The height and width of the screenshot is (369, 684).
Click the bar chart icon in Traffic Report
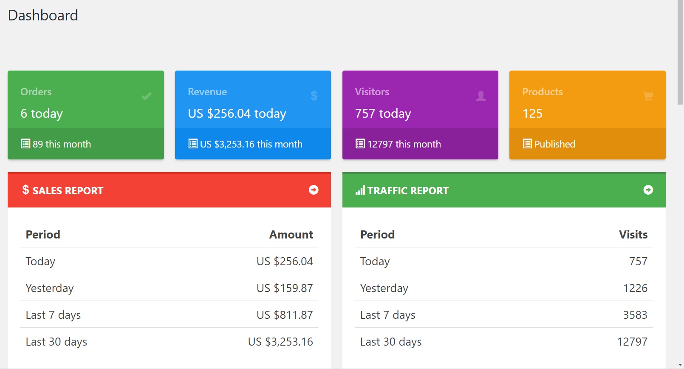pyautogui.click(x=360, y=190)
